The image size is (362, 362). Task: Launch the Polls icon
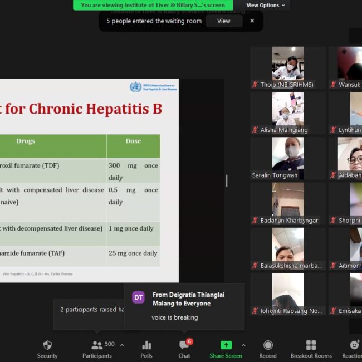[146, 345]
